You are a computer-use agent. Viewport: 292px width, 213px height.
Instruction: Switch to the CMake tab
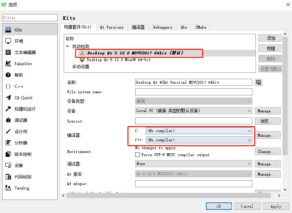201,27
